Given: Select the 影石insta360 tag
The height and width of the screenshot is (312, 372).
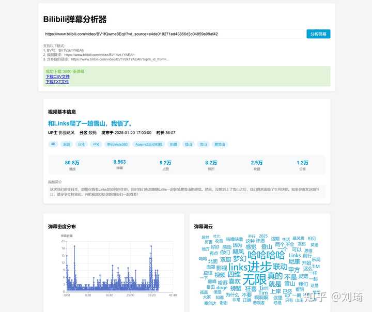Looking at the screenshot, I should [x=117, y=144].
